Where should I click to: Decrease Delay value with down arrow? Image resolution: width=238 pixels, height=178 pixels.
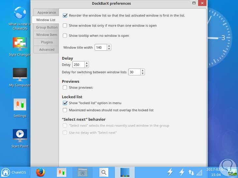click(x=87, y=66)
